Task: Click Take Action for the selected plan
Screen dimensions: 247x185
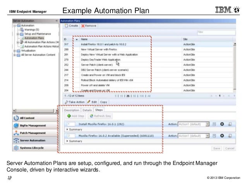Action: pyautogui.click(x=75, y=102)
